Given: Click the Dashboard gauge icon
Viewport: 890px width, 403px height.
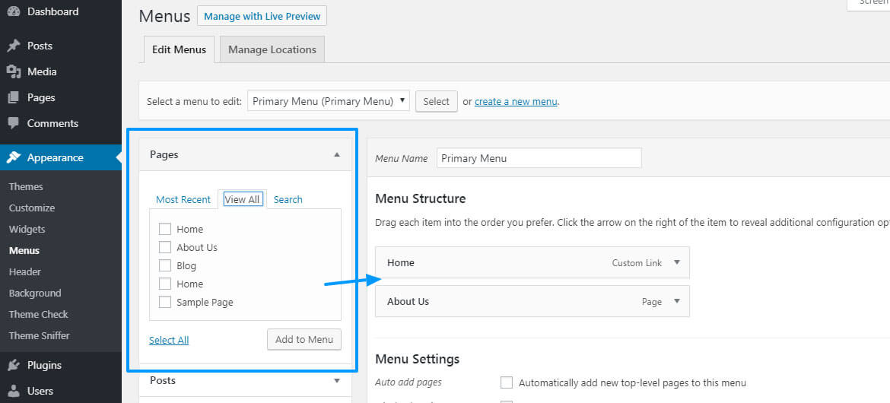Looking at the screenshot, I should [14, 11].
